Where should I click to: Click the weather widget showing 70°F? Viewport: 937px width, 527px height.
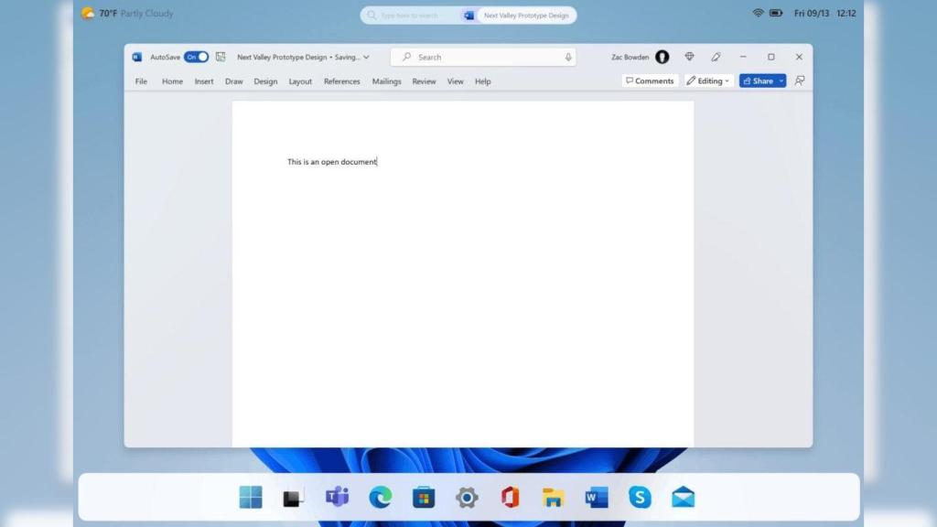[127, 13]
